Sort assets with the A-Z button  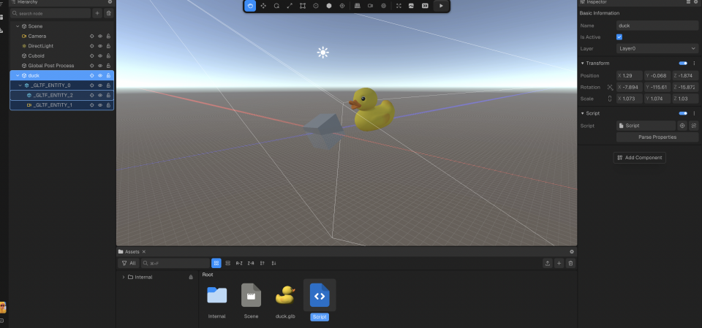point(239,263)
